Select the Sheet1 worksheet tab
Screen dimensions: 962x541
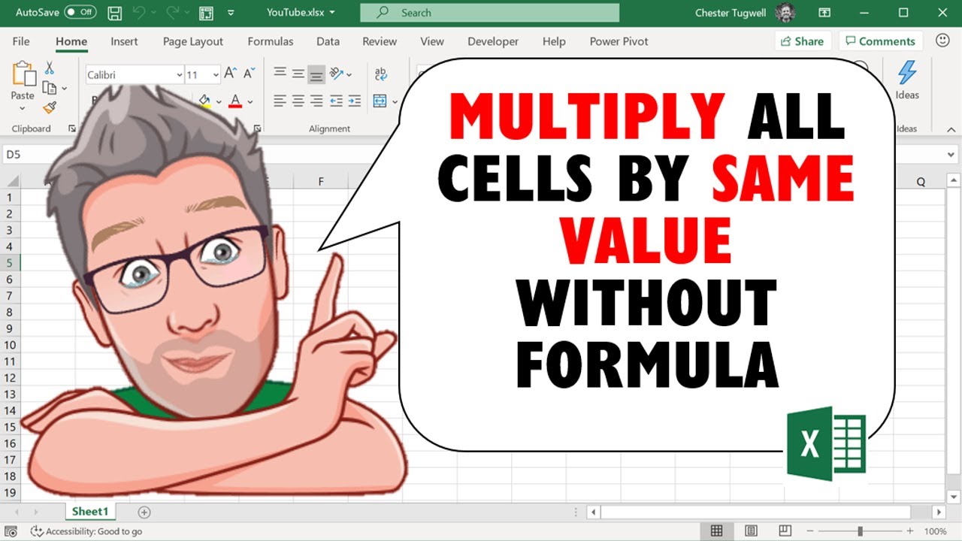point(90,512)
